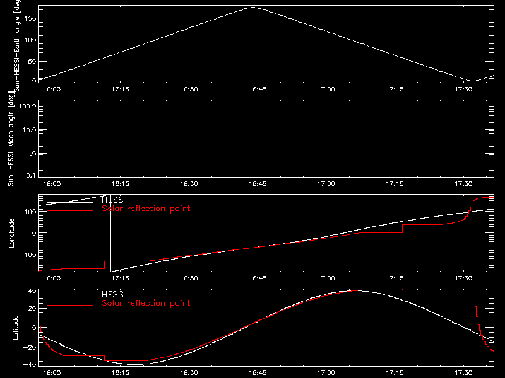Click 16:30 time label under Longitude plot
This screenshot has width=505, height=378.
click(x=189, y=278)
